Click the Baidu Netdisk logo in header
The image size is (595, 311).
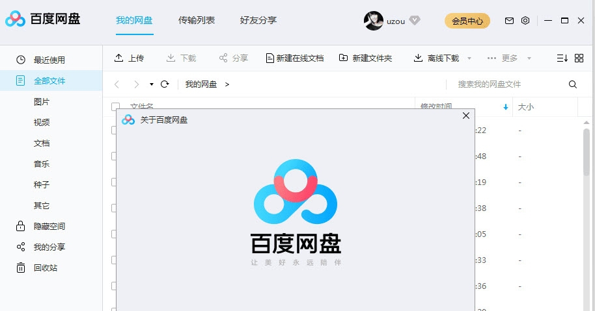pyautogui.click(x=43, y=19)
